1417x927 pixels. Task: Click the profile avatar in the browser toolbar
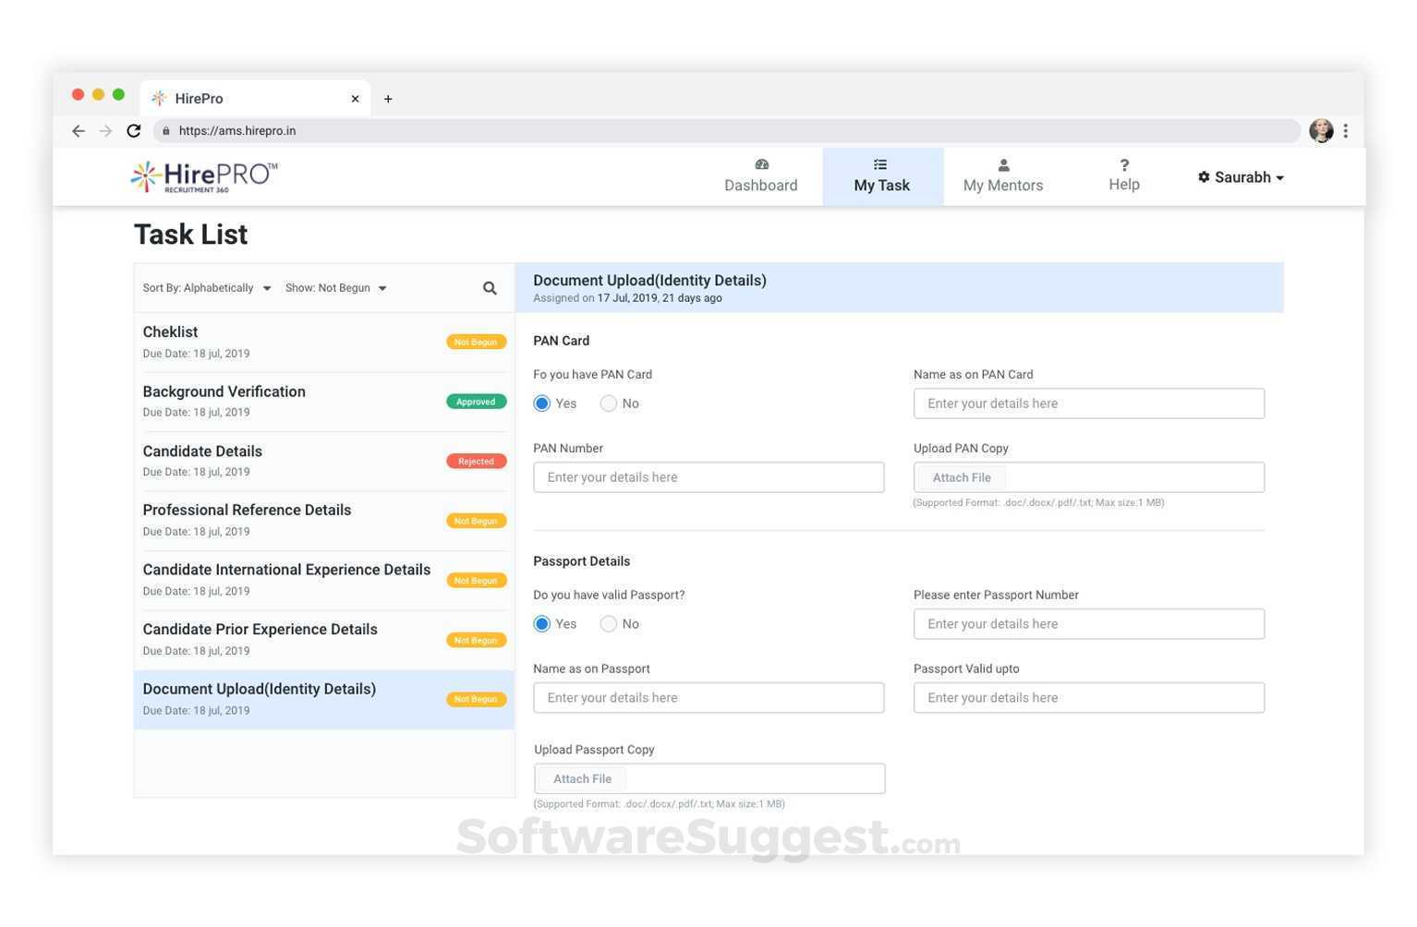click(x=1320, y=130)
